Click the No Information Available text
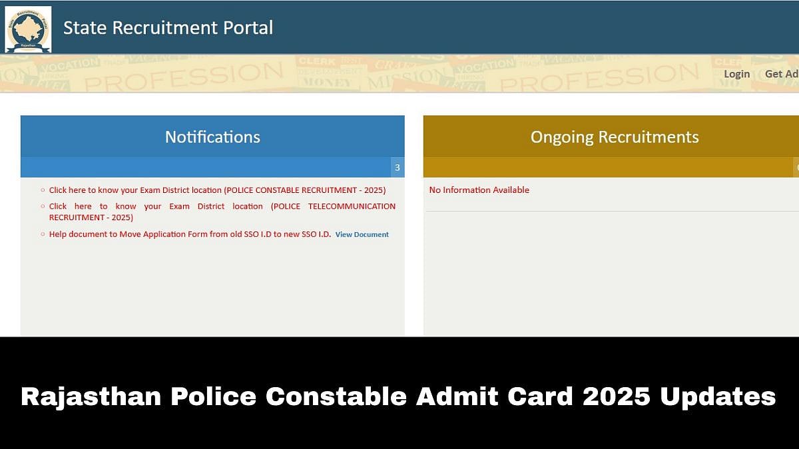The image size is (799, 449). (x=479, y=190)
